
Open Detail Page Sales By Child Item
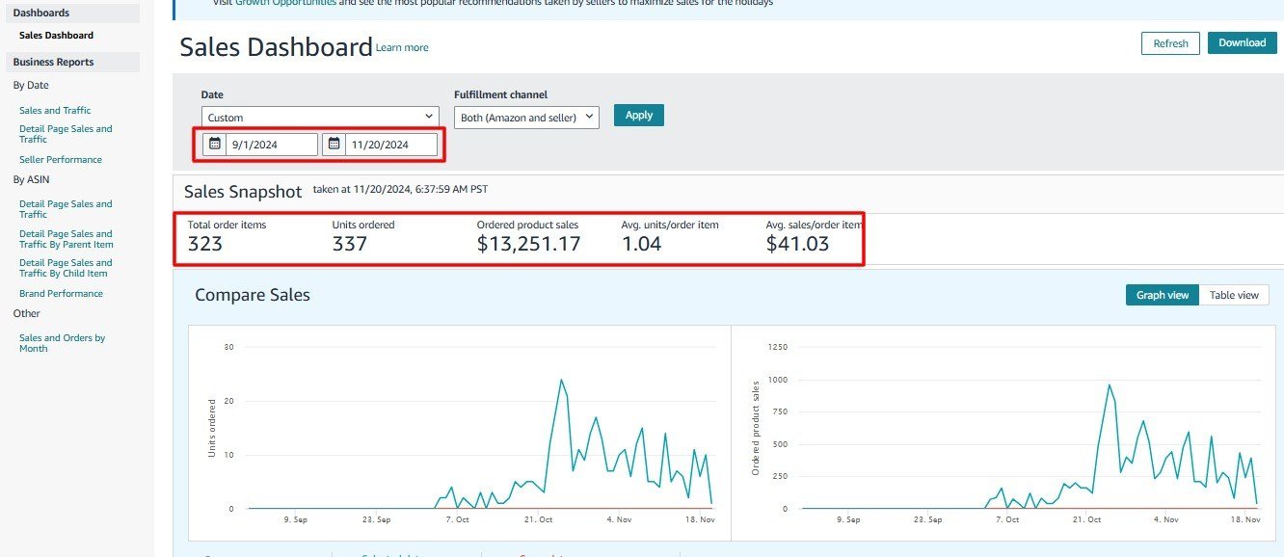[66, 268]
